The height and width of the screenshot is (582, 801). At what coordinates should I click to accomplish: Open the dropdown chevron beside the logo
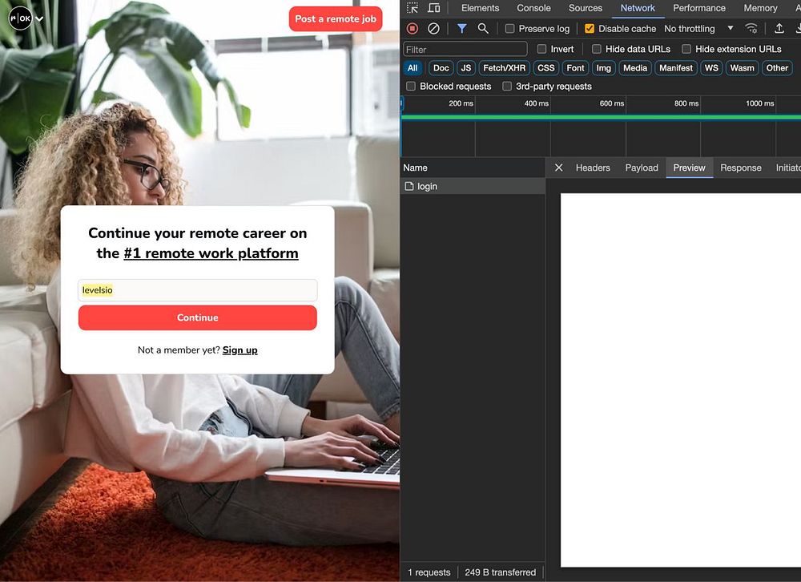click(x=39, y=19)
